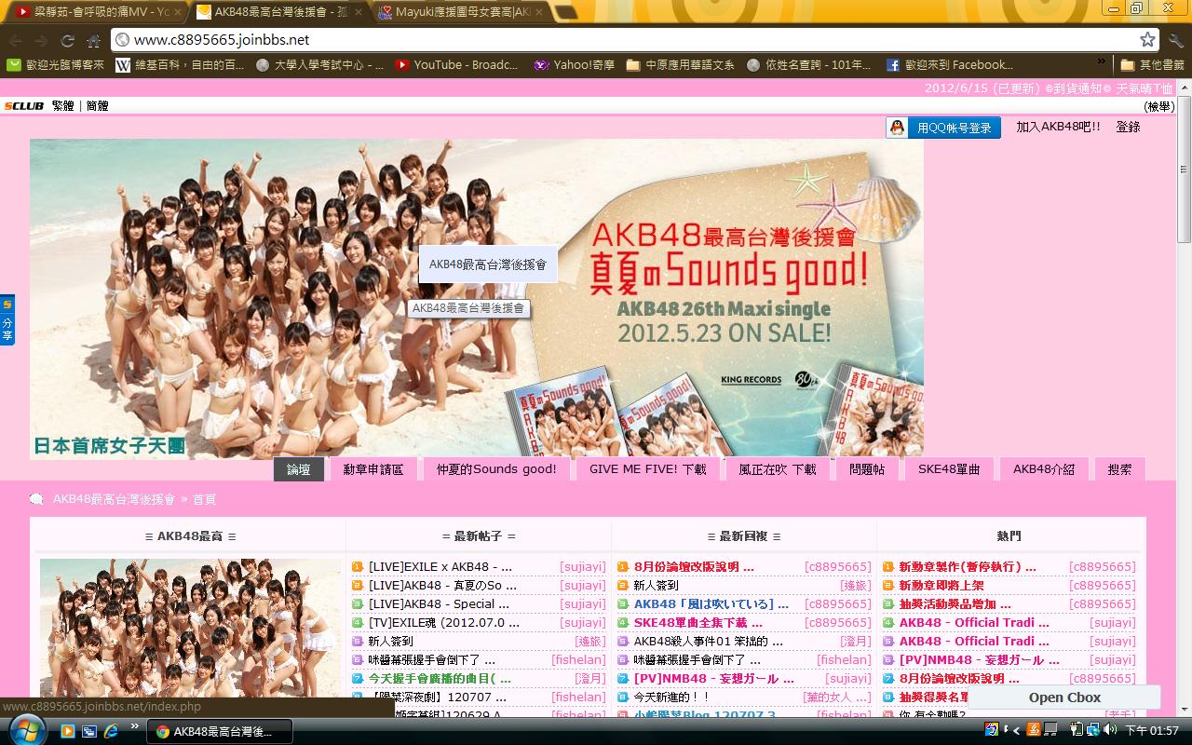Open the 大學入學考試中心 bookmark
This screenshot has height=745, width=1192.
(319, 65)
